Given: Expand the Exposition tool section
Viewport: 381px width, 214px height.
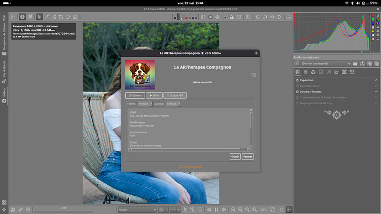Looking at the screenshot, I should tap(306, 80).
